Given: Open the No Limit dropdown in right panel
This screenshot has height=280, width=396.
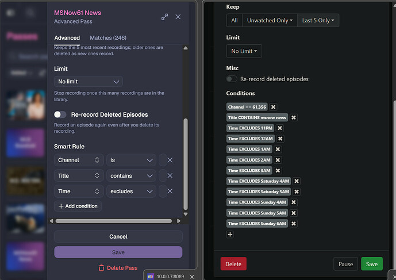Looking at the screenshot, I should point(244,51).
